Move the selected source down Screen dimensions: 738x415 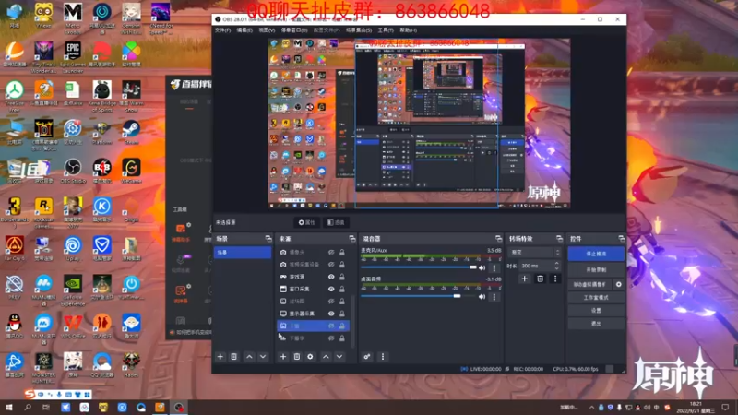pyautogui.click(x=339, y=357)
